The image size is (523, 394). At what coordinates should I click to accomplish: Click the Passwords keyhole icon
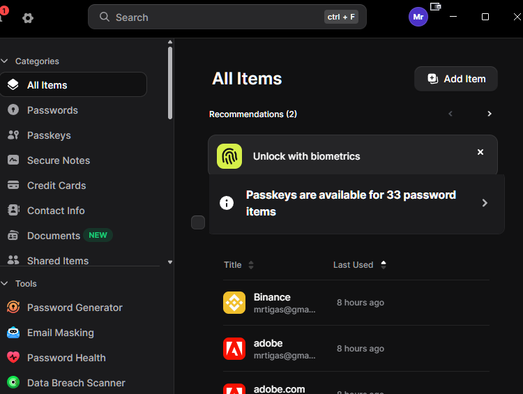coord(13,109)
